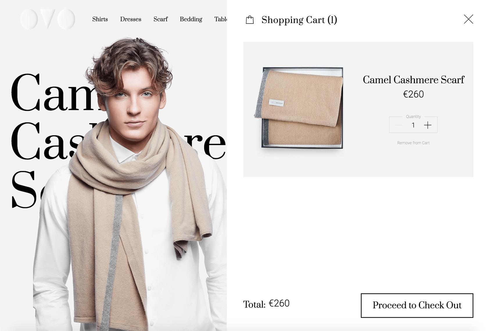Open the Dresses menu item
Image resolution: width=488 pixels, height=331 pixels.
coord(131,19)
